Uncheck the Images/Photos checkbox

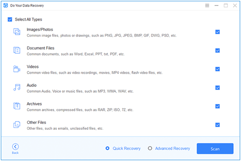[217, 32]
